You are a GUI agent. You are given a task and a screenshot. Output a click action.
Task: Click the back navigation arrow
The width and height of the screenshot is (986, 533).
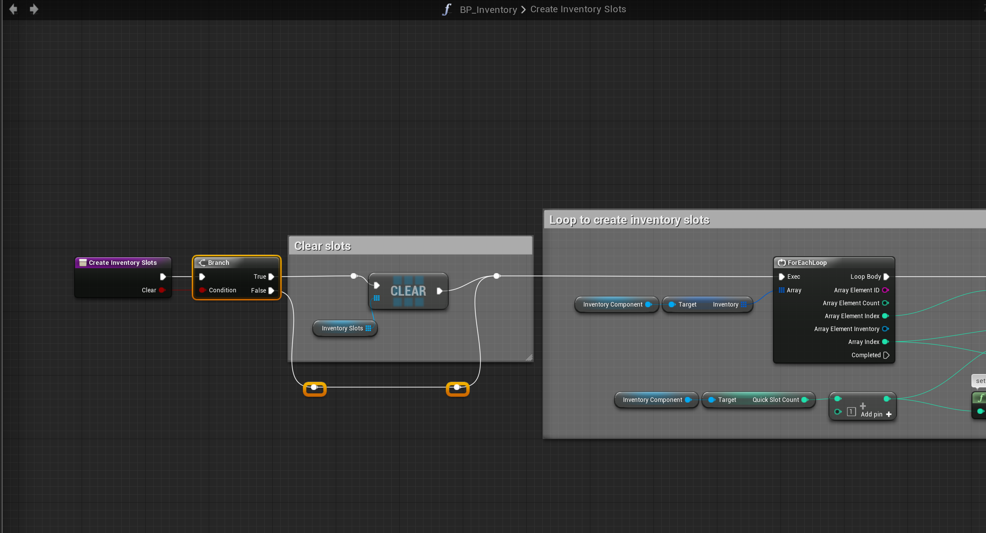(13, 9)
